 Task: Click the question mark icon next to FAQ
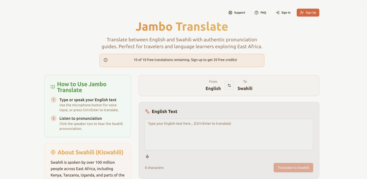click(256, 13)
